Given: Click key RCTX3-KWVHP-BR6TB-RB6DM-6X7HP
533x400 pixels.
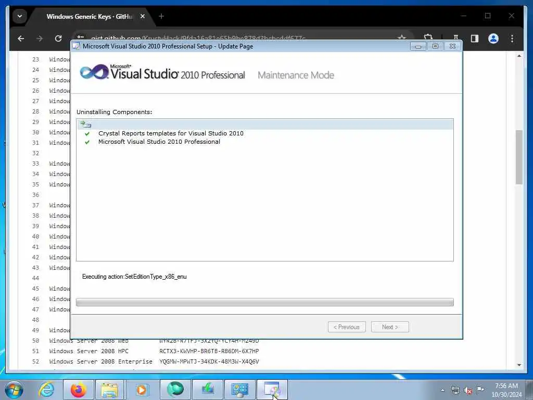Looking at the screenshot, I should 209,351.
